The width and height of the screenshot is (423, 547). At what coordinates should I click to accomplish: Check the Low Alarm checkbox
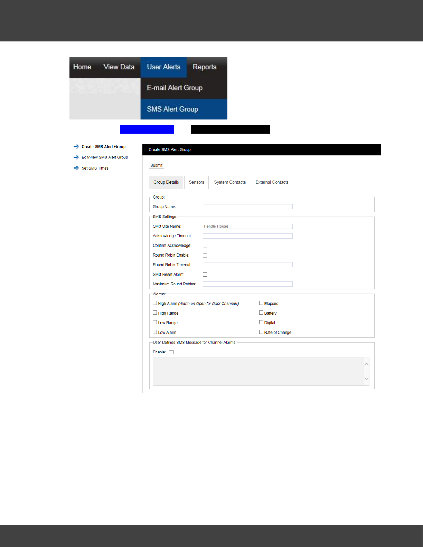pyautogui.click(x=155, y=332)
